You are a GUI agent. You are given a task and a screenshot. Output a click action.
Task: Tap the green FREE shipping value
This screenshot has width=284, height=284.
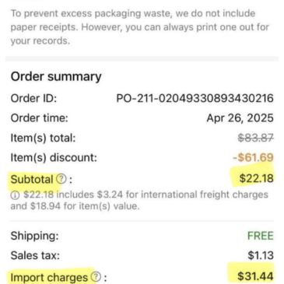point(261,236)
